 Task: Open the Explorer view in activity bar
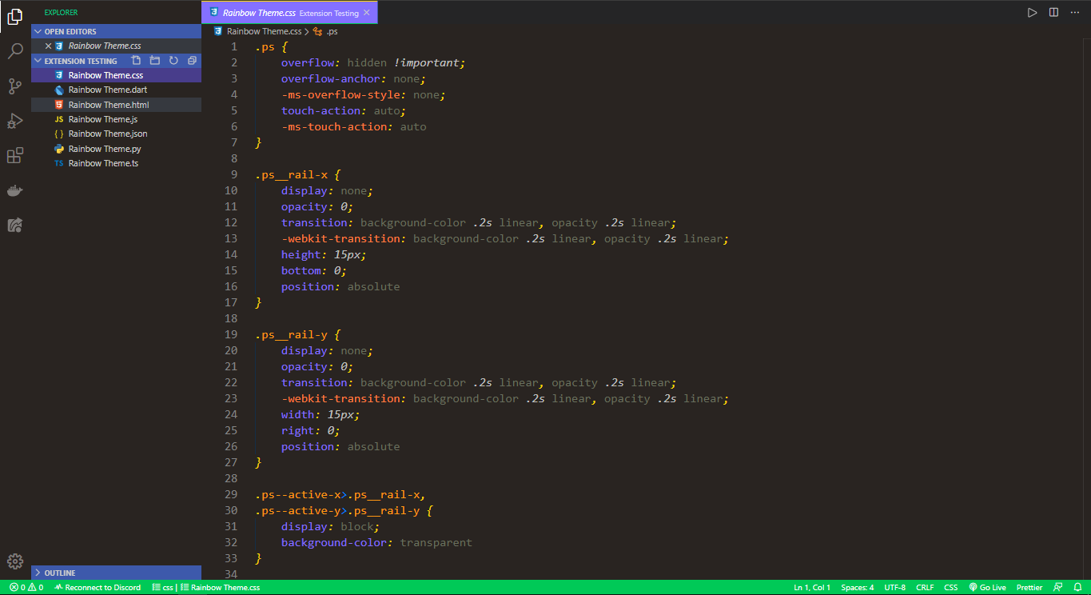14,17
